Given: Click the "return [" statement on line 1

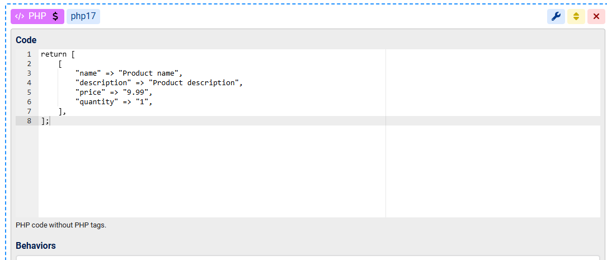Looking at the screenshot, I should click(58, 54).
